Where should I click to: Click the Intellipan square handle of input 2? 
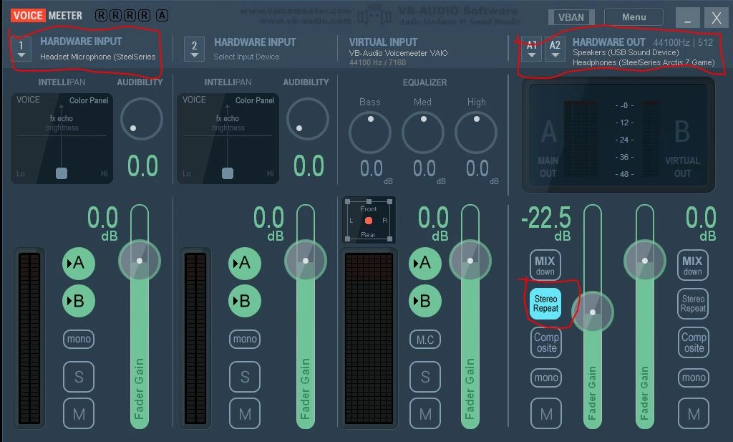pos(228,173)
